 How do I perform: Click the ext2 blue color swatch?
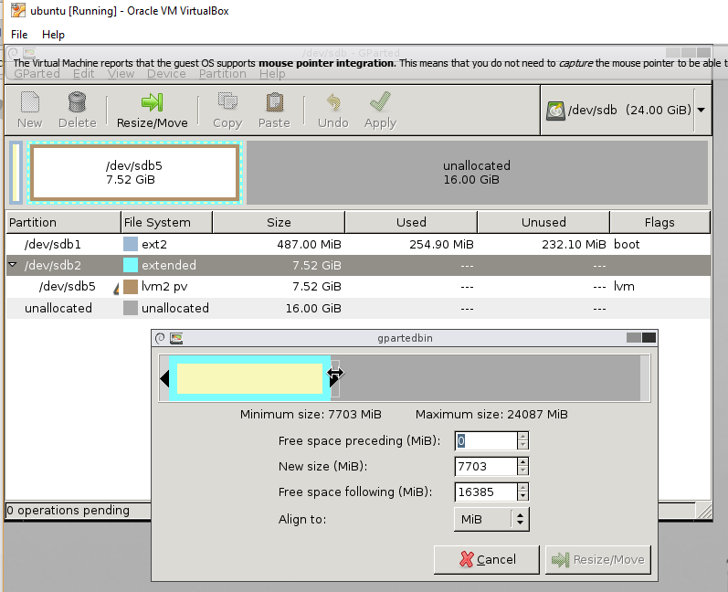point(131,244)
